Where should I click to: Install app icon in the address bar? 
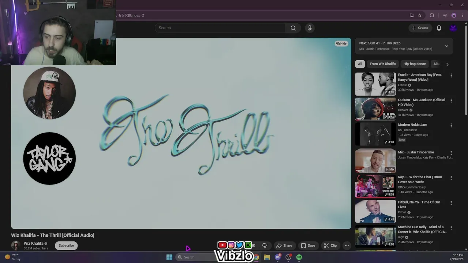click(x=412, y=15)
